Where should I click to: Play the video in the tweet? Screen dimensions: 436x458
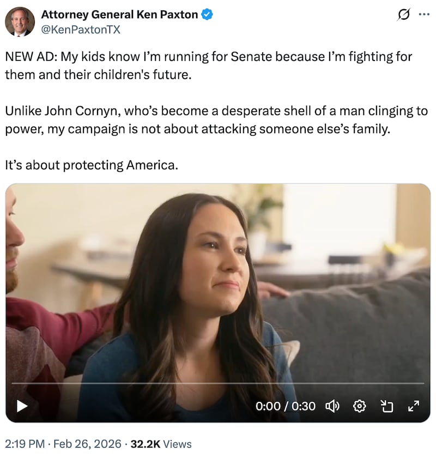22,406
